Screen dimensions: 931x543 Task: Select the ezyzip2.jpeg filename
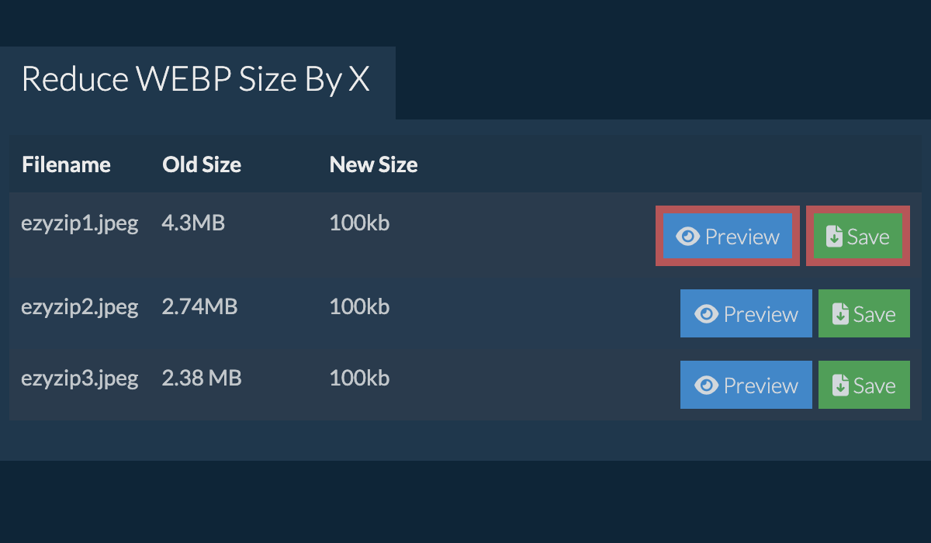pos(80,306)
